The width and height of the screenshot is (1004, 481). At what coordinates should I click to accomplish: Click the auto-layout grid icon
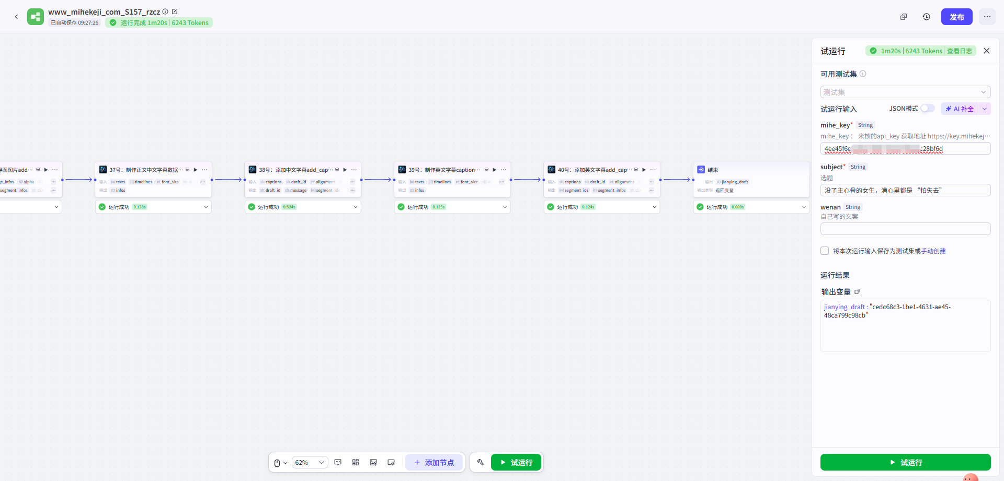pos(356,462)
